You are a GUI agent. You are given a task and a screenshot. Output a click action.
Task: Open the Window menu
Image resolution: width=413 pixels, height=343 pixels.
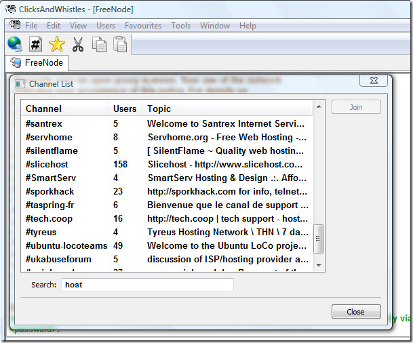(215, 26)
